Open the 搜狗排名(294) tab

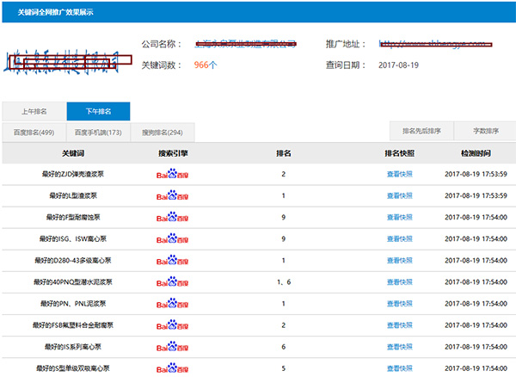pos(163,133)
